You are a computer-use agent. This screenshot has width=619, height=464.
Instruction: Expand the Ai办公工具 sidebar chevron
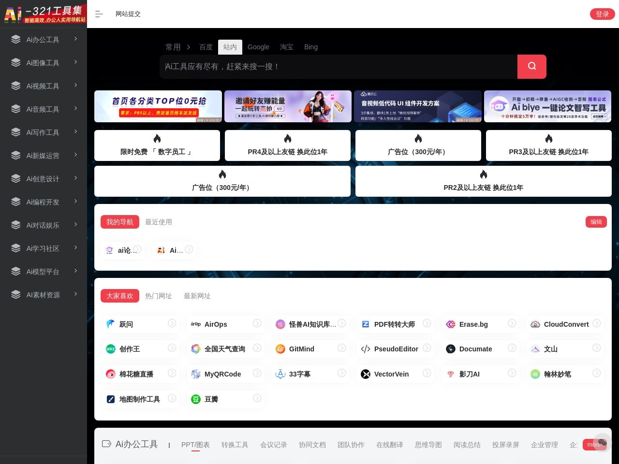[x=76, y=39]
